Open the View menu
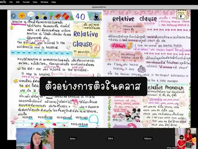The image size is (198, 149). (35, 2)
